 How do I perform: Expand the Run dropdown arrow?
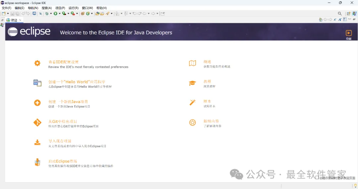[x=60, y=14]
